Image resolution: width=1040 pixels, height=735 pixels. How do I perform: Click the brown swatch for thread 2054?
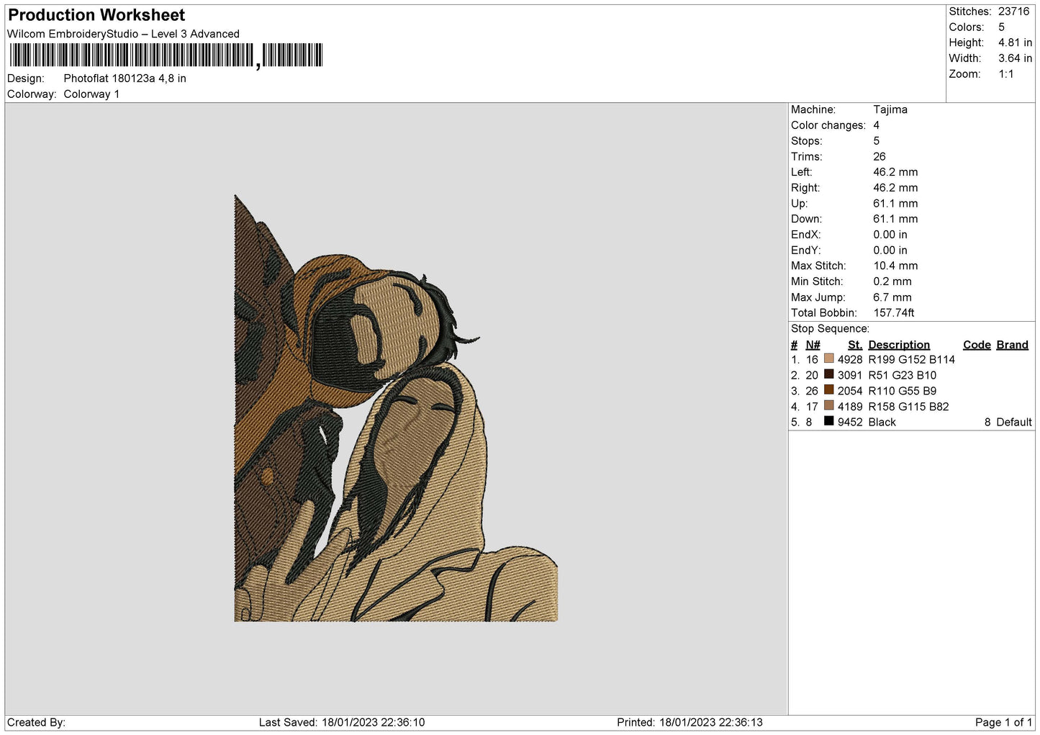(828, 390)
